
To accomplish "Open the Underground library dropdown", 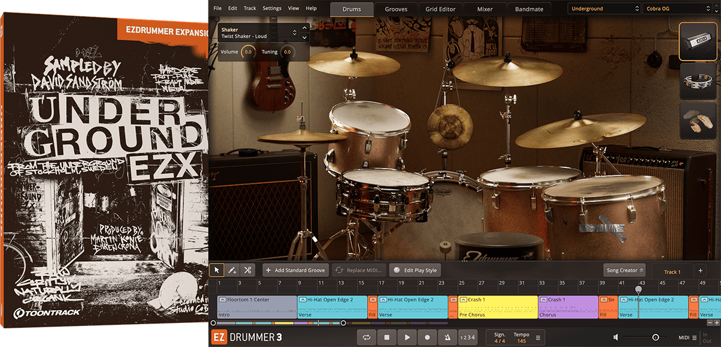I will pyautogui.click(x=604, y=9).
